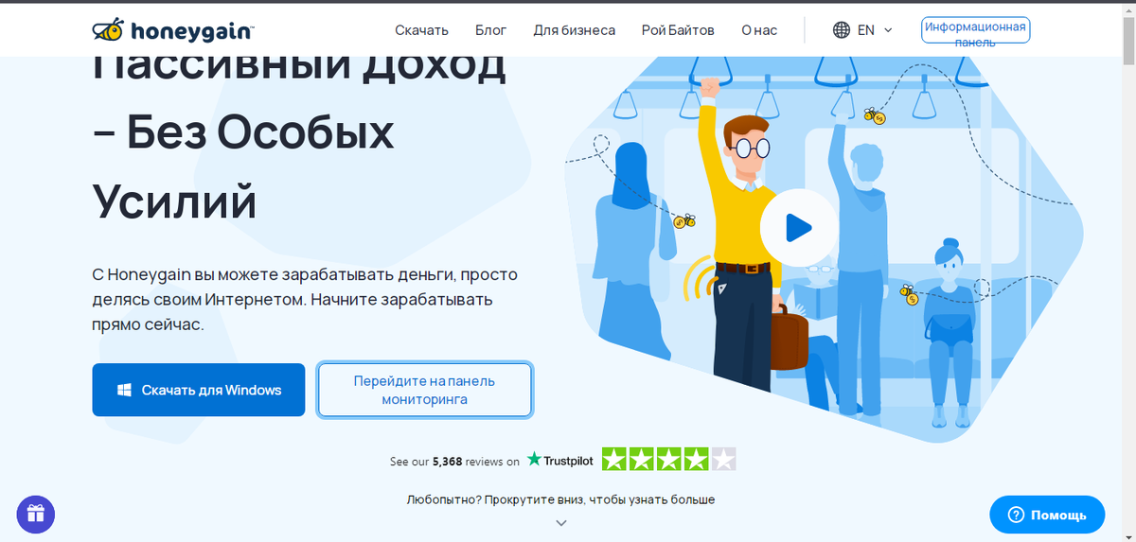Go to Для бизнеса section
Viewport: 1136px width, 542px height.
click(x=574, y=30)
